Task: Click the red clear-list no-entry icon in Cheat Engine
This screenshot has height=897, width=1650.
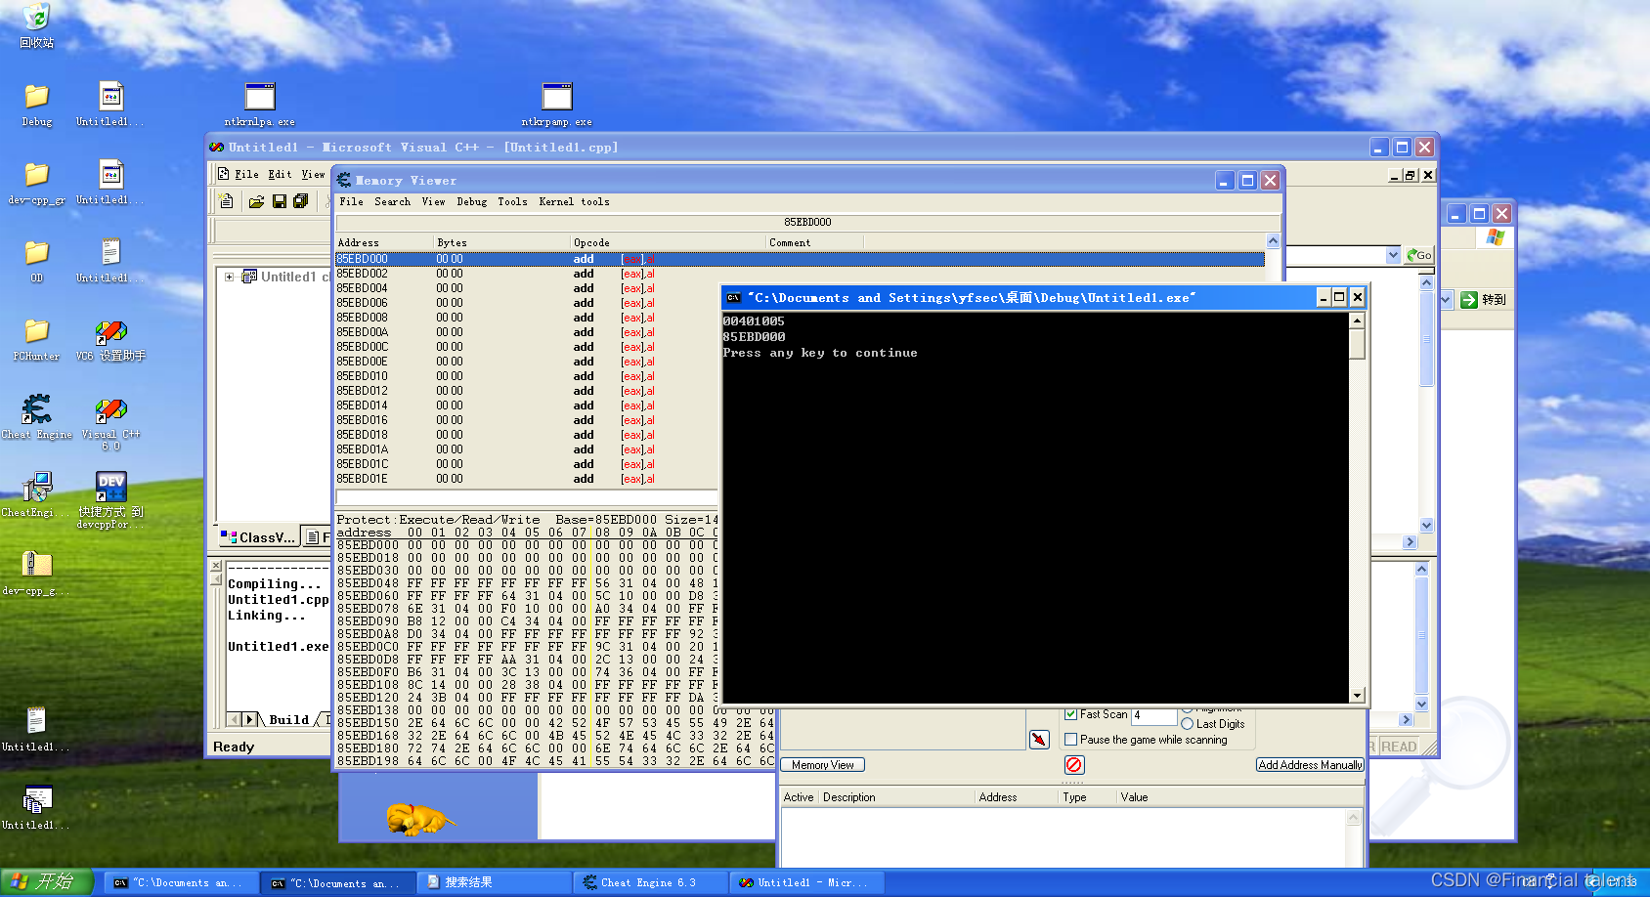Action: pos(1074,765)
